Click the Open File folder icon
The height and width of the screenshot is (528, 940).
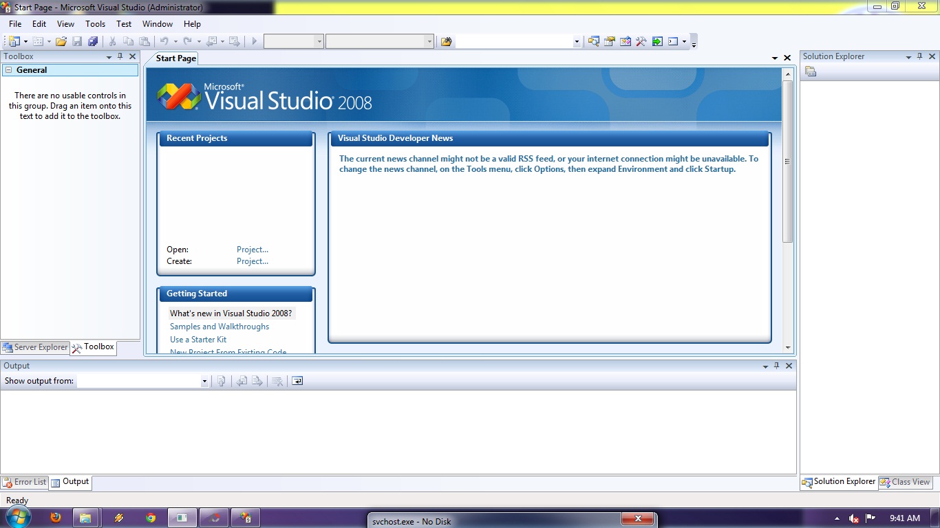tap(61, 41)
